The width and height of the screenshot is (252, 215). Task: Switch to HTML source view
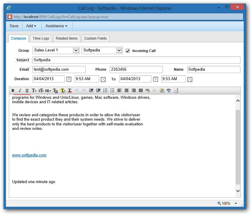176,90
